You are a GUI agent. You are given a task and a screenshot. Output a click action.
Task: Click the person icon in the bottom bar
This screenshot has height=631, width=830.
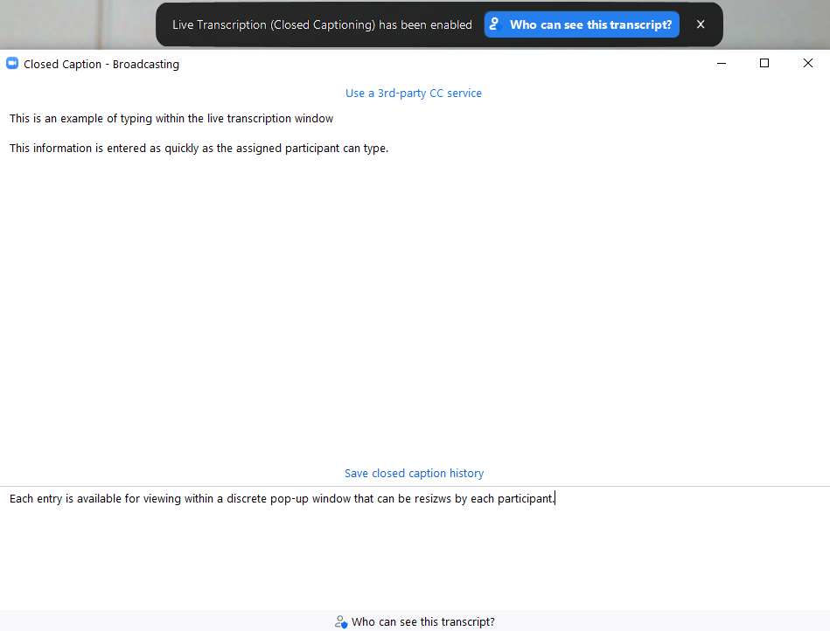point(341,622)
